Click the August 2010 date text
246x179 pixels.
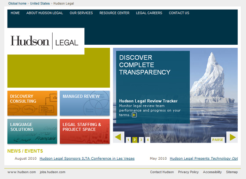tap(25, 158)
